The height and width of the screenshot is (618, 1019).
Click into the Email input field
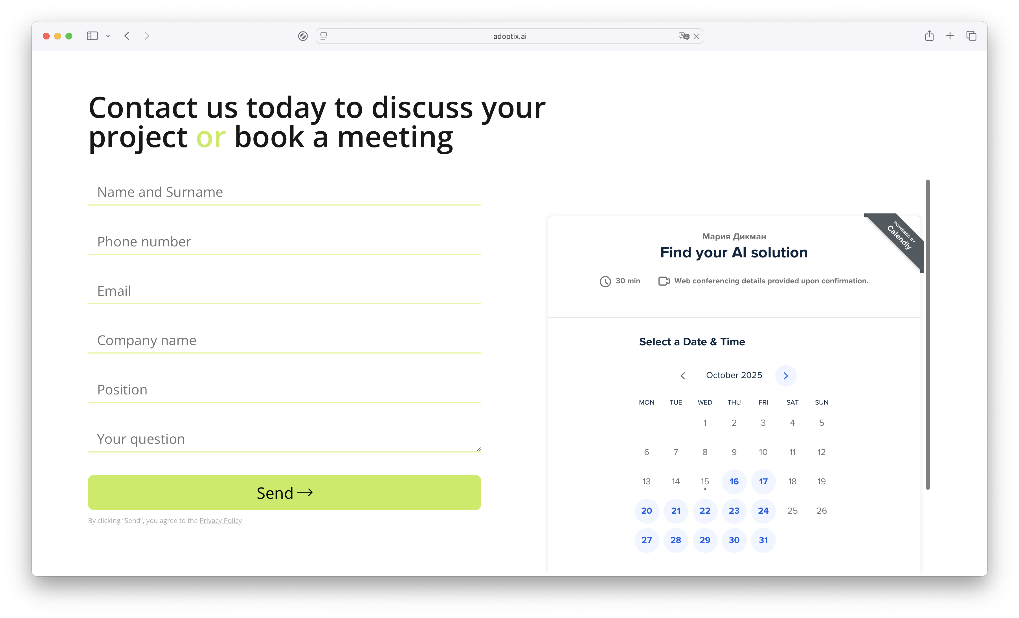285,291
